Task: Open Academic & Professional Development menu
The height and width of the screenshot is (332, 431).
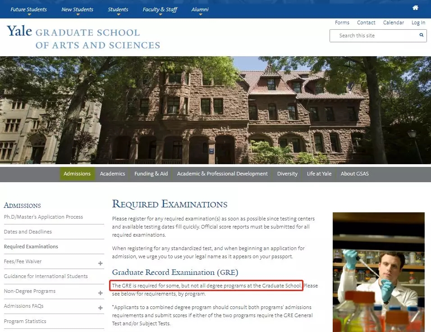Action: pos(222,174)
